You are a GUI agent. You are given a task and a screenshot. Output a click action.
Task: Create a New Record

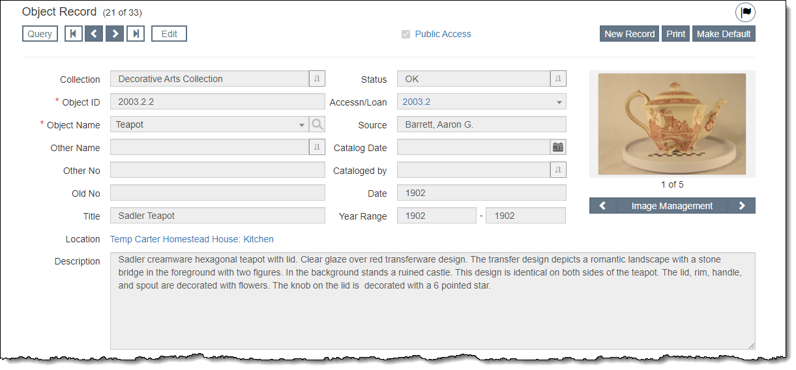[x=629, y=34]
